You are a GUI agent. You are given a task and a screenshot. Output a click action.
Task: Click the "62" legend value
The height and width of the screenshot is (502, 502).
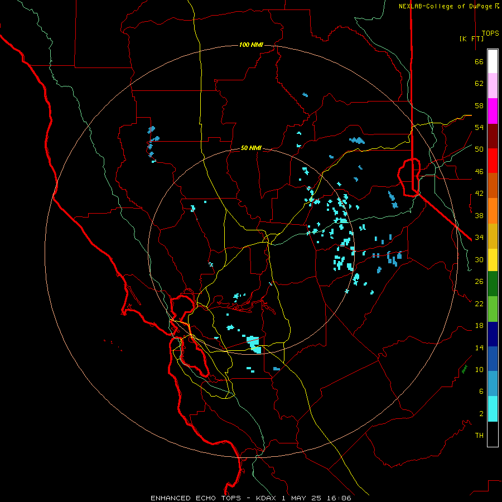pos(479,84)
